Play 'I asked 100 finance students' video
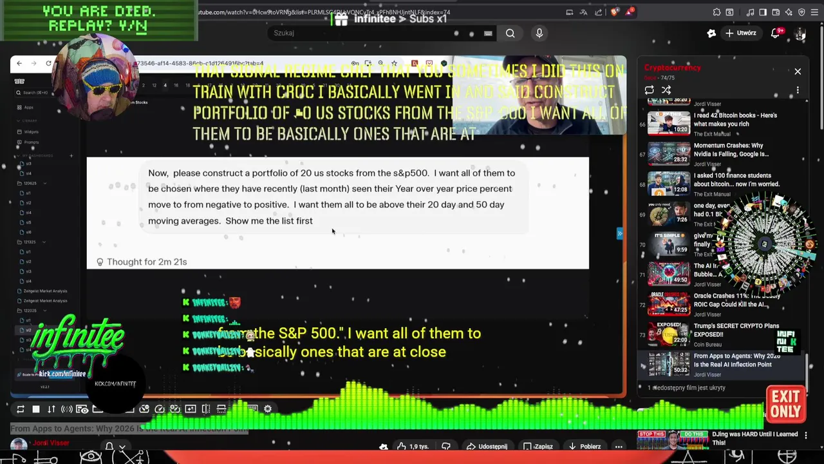This screenshot has height=464, width=824. tap(721, 183)
